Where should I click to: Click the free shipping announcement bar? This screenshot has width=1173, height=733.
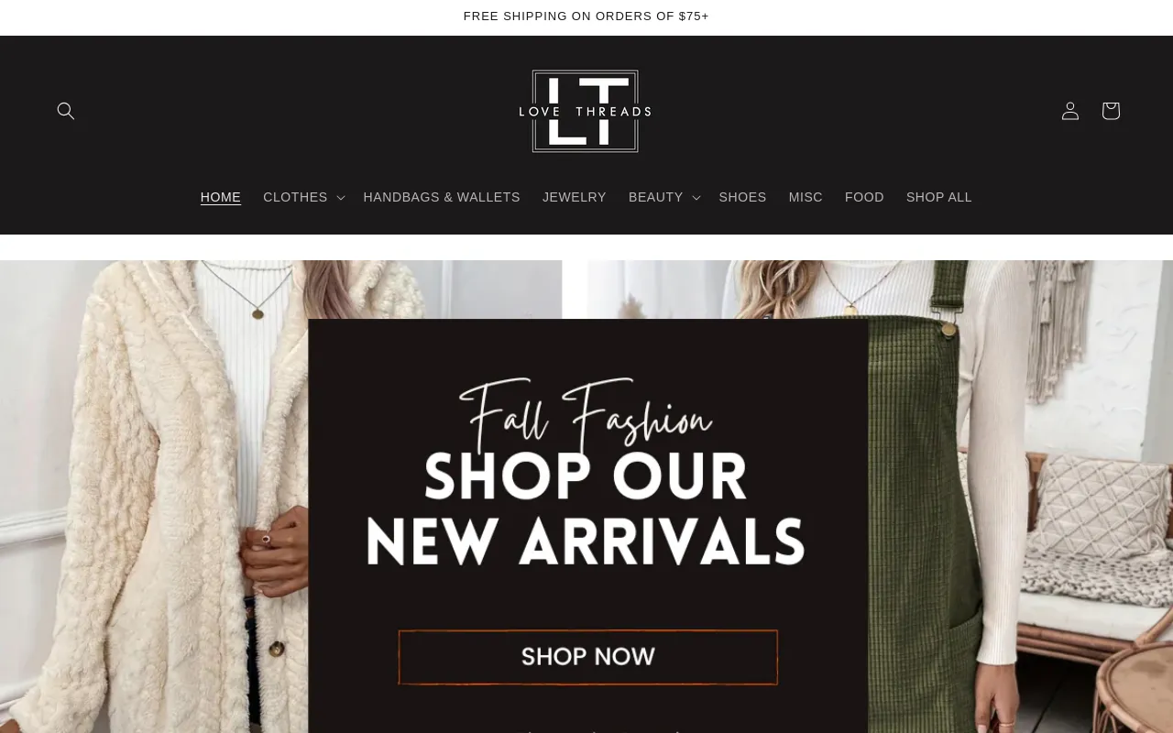click(x=586, y=16)
